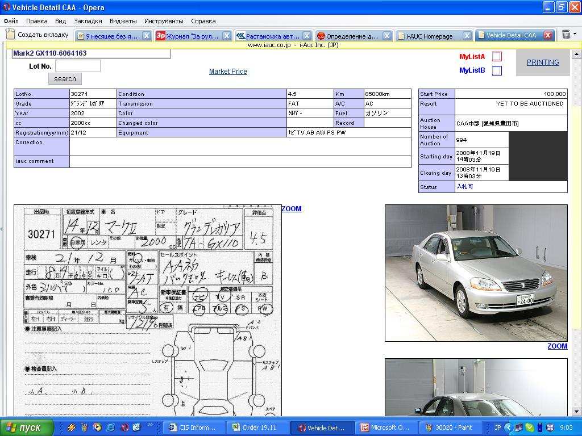Click the handwritten auction sheet image

coord(148,311)
